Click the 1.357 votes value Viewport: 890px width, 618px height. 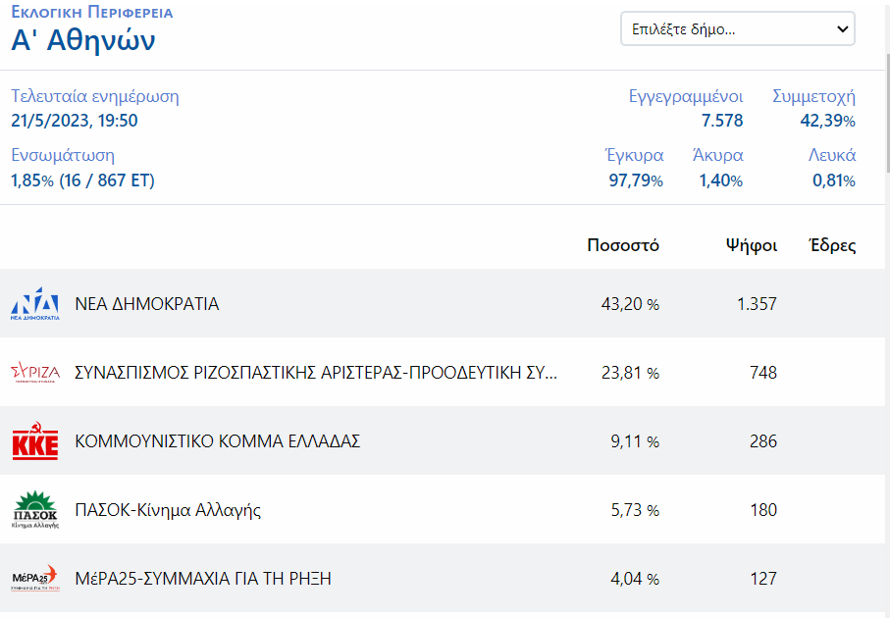[x=757, y=304]
